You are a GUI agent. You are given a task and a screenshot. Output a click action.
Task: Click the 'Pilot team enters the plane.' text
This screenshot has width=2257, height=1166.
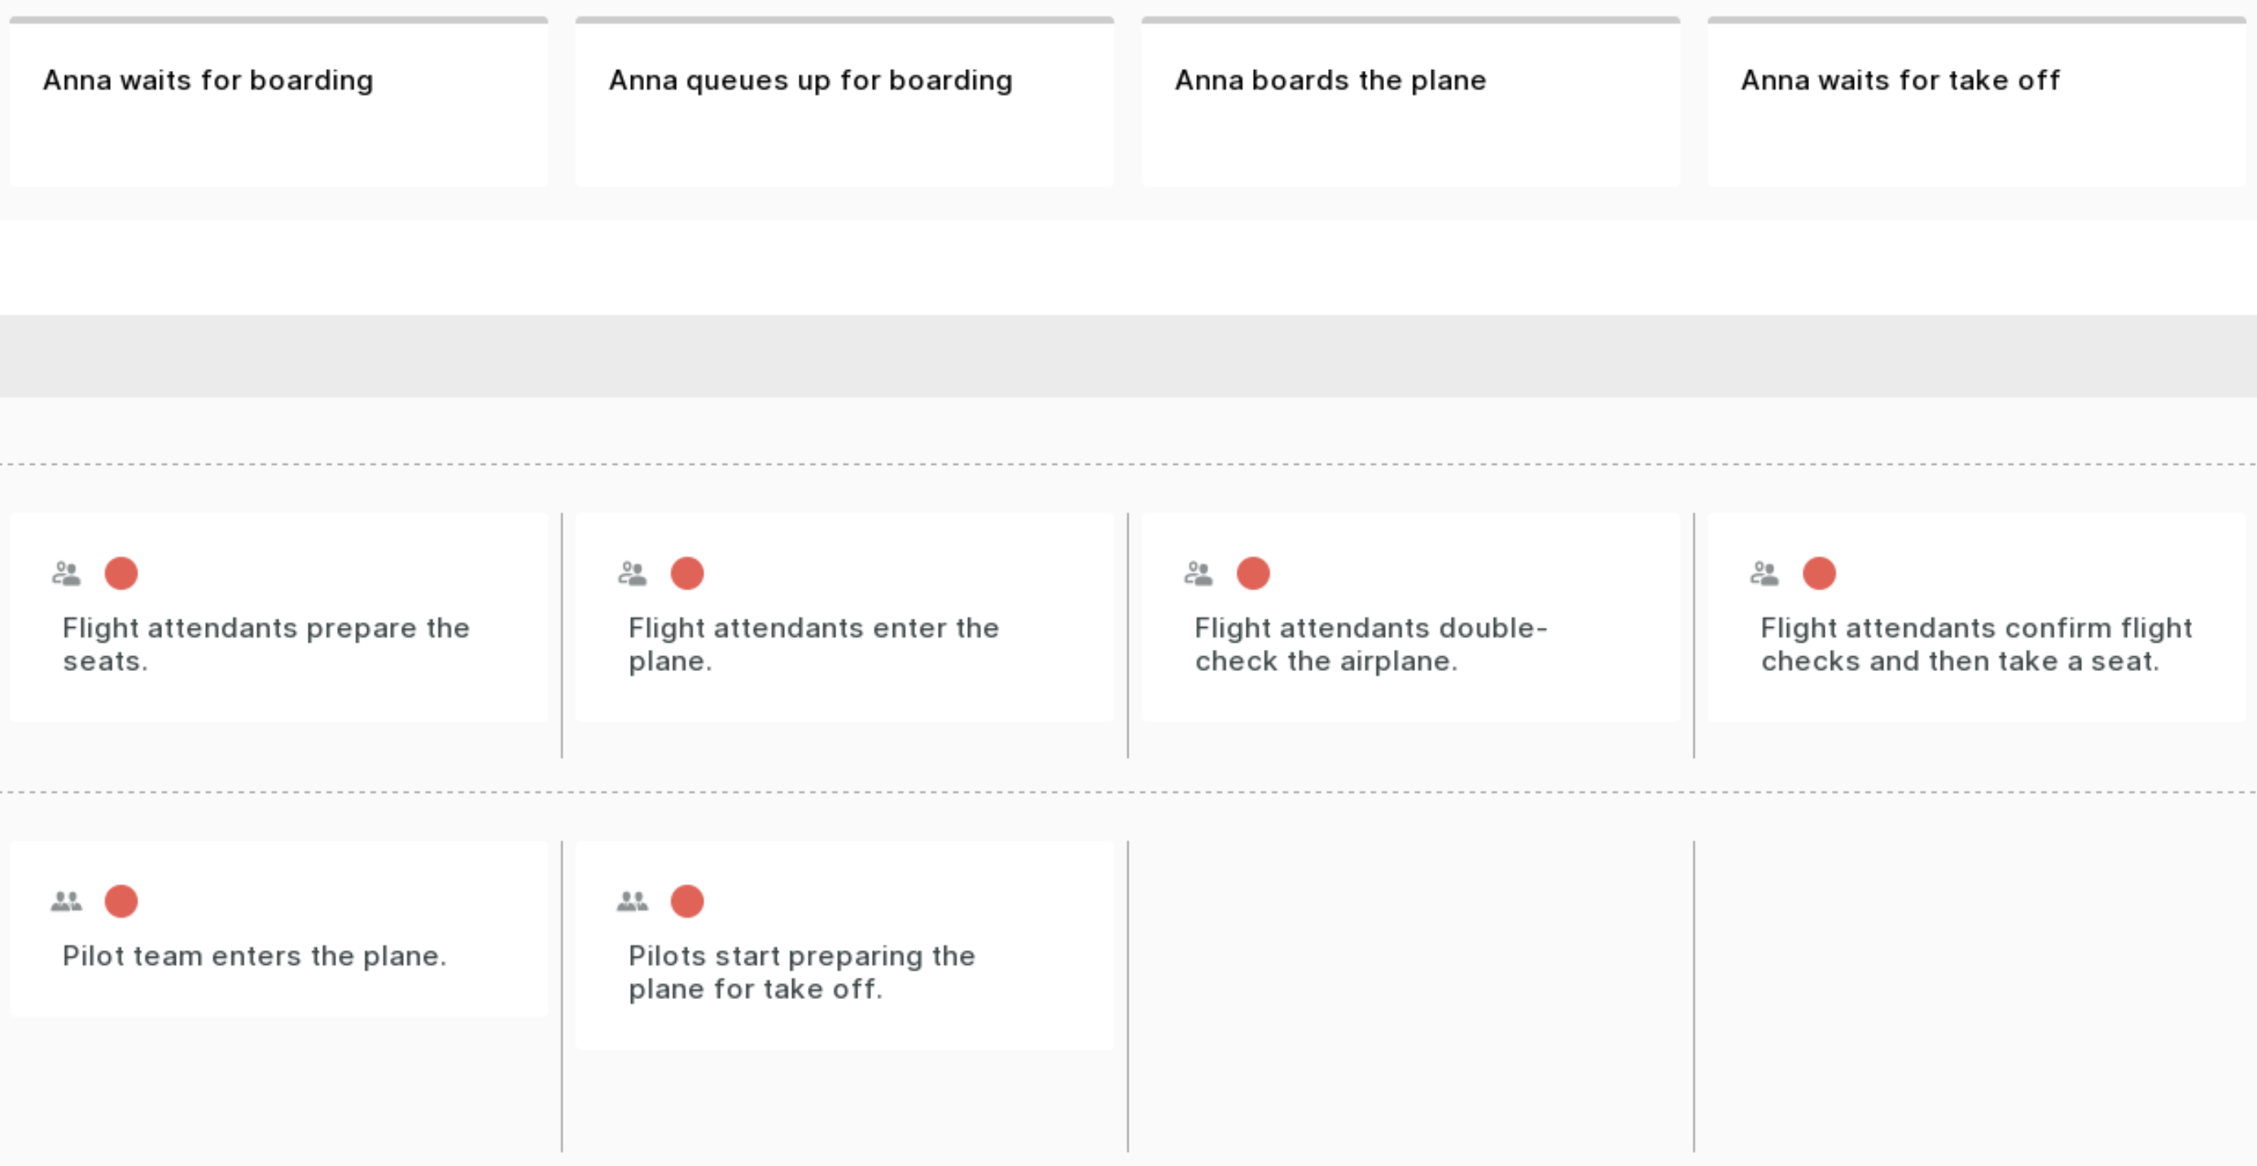tap(255, 956)
